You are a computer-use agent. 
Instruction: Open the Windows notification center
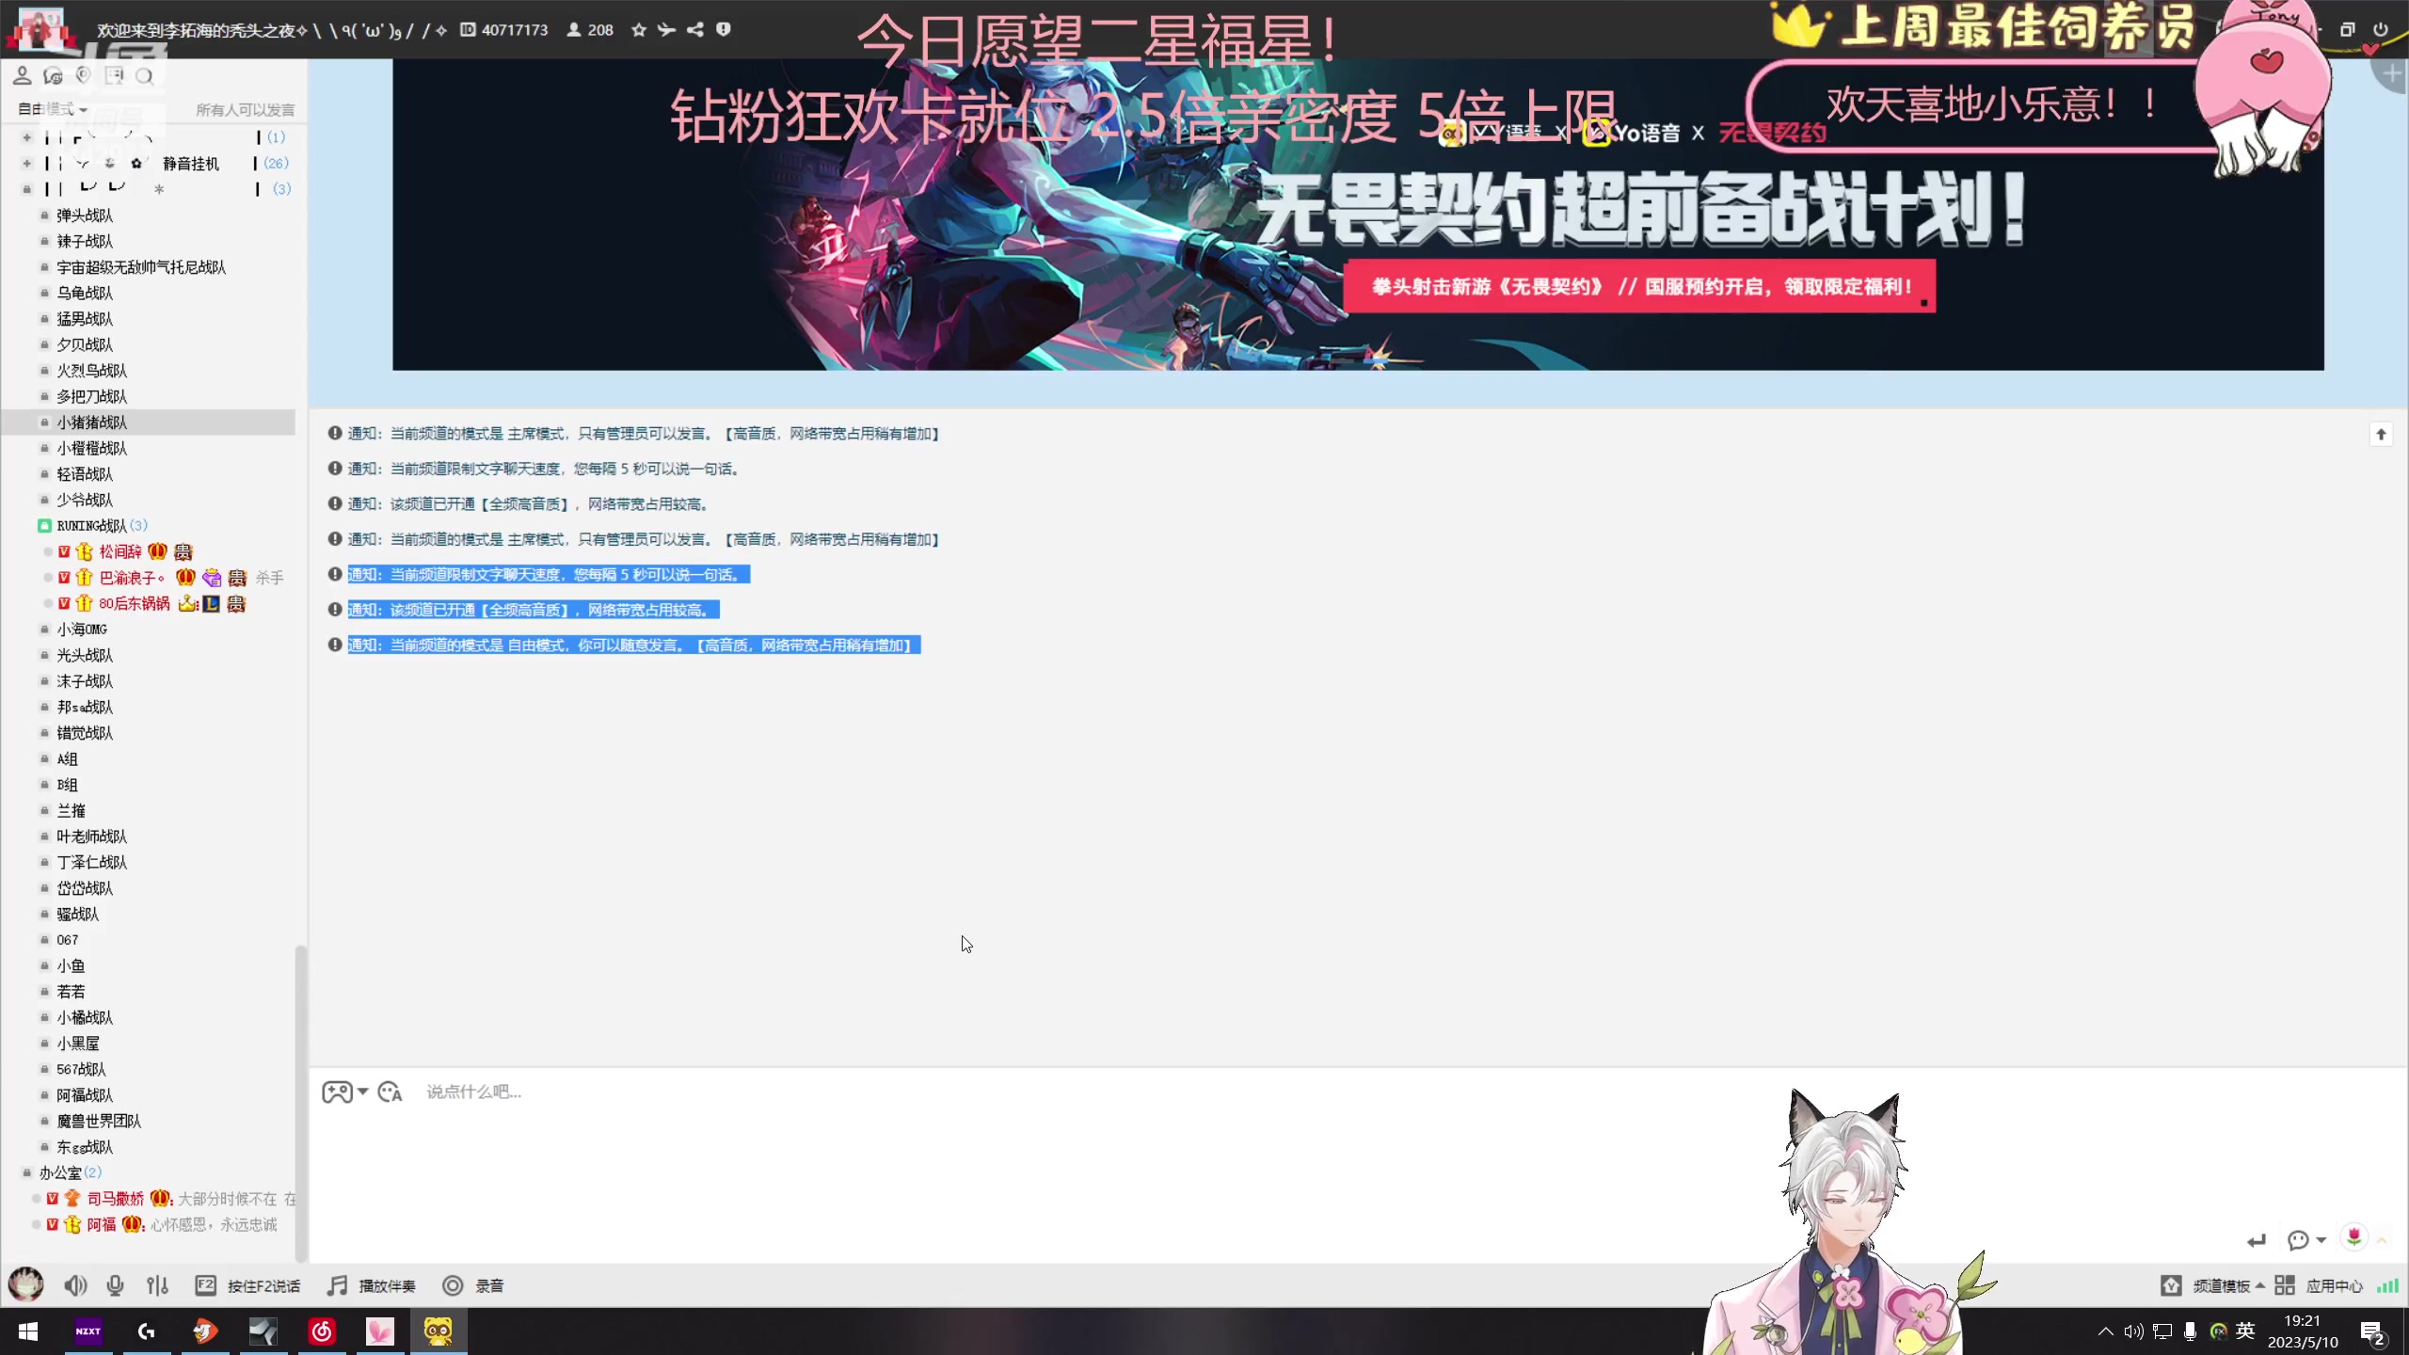(2372, 1331)
